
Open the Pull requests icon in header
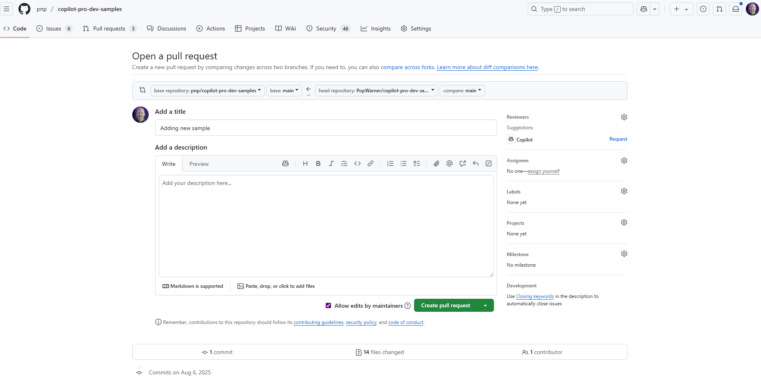pos(719,9)
